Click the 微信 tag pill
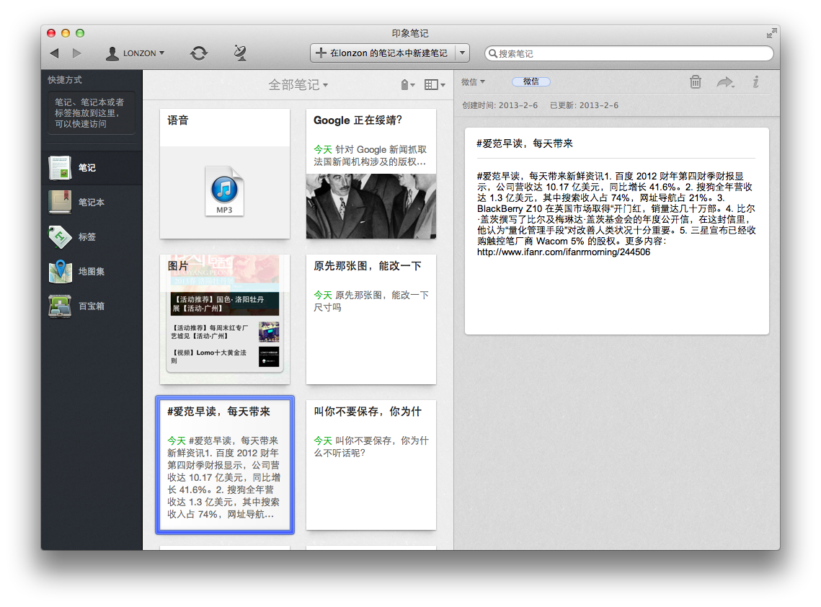This screenshot has width=821, height=607. [x=531, y=81]
